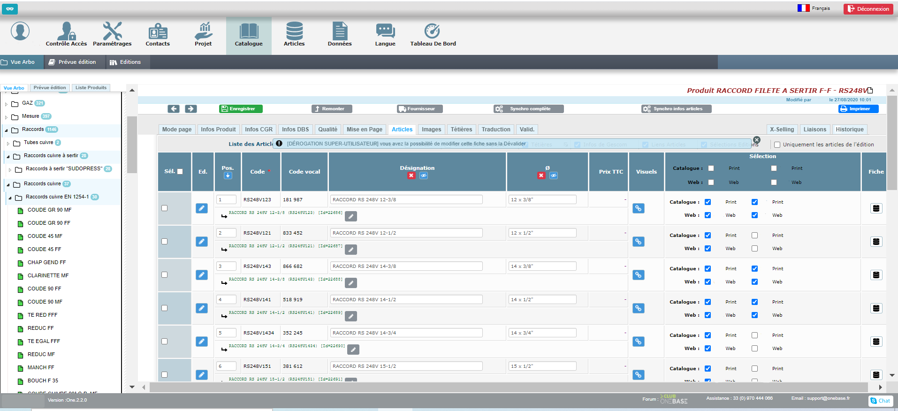Switch to Traduction tab
Screen dimensions: 898x411
pyautogui.click(x=496, y=129)
